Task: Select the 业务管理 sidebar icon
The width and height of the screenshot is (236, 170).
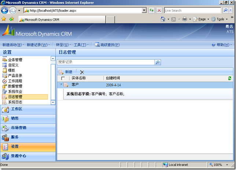Action: point(4,60)
